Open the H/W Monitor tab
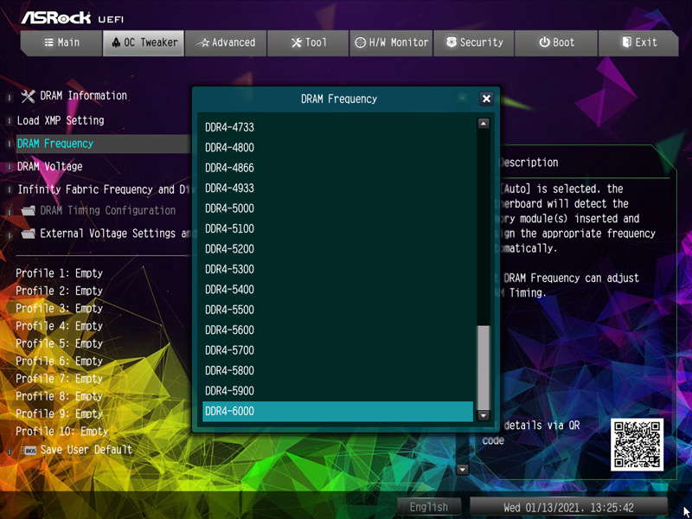Image resolution: width=692 pixels, height=519 pixels. coord(391,42)
